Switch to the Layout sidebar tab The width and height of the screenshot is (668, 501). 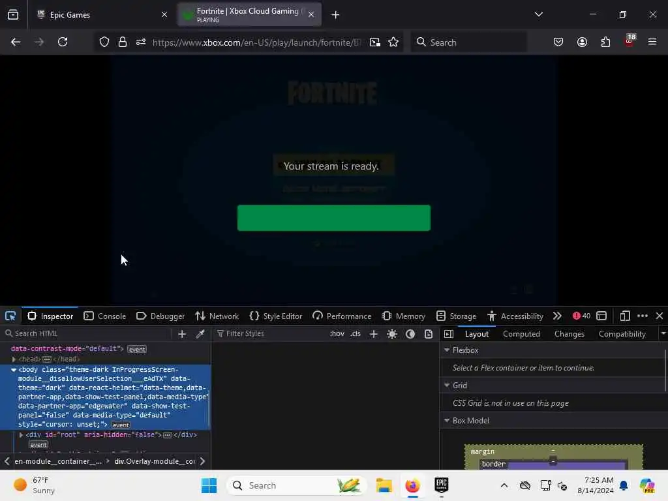[x=477, y=334]
